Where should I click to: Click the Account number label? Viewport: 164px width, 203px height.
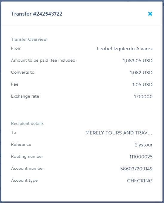[x=28, y=168]
